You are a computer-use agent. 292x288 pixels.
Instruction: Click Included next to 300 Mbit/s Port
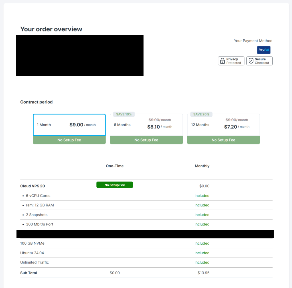point(202,224)
